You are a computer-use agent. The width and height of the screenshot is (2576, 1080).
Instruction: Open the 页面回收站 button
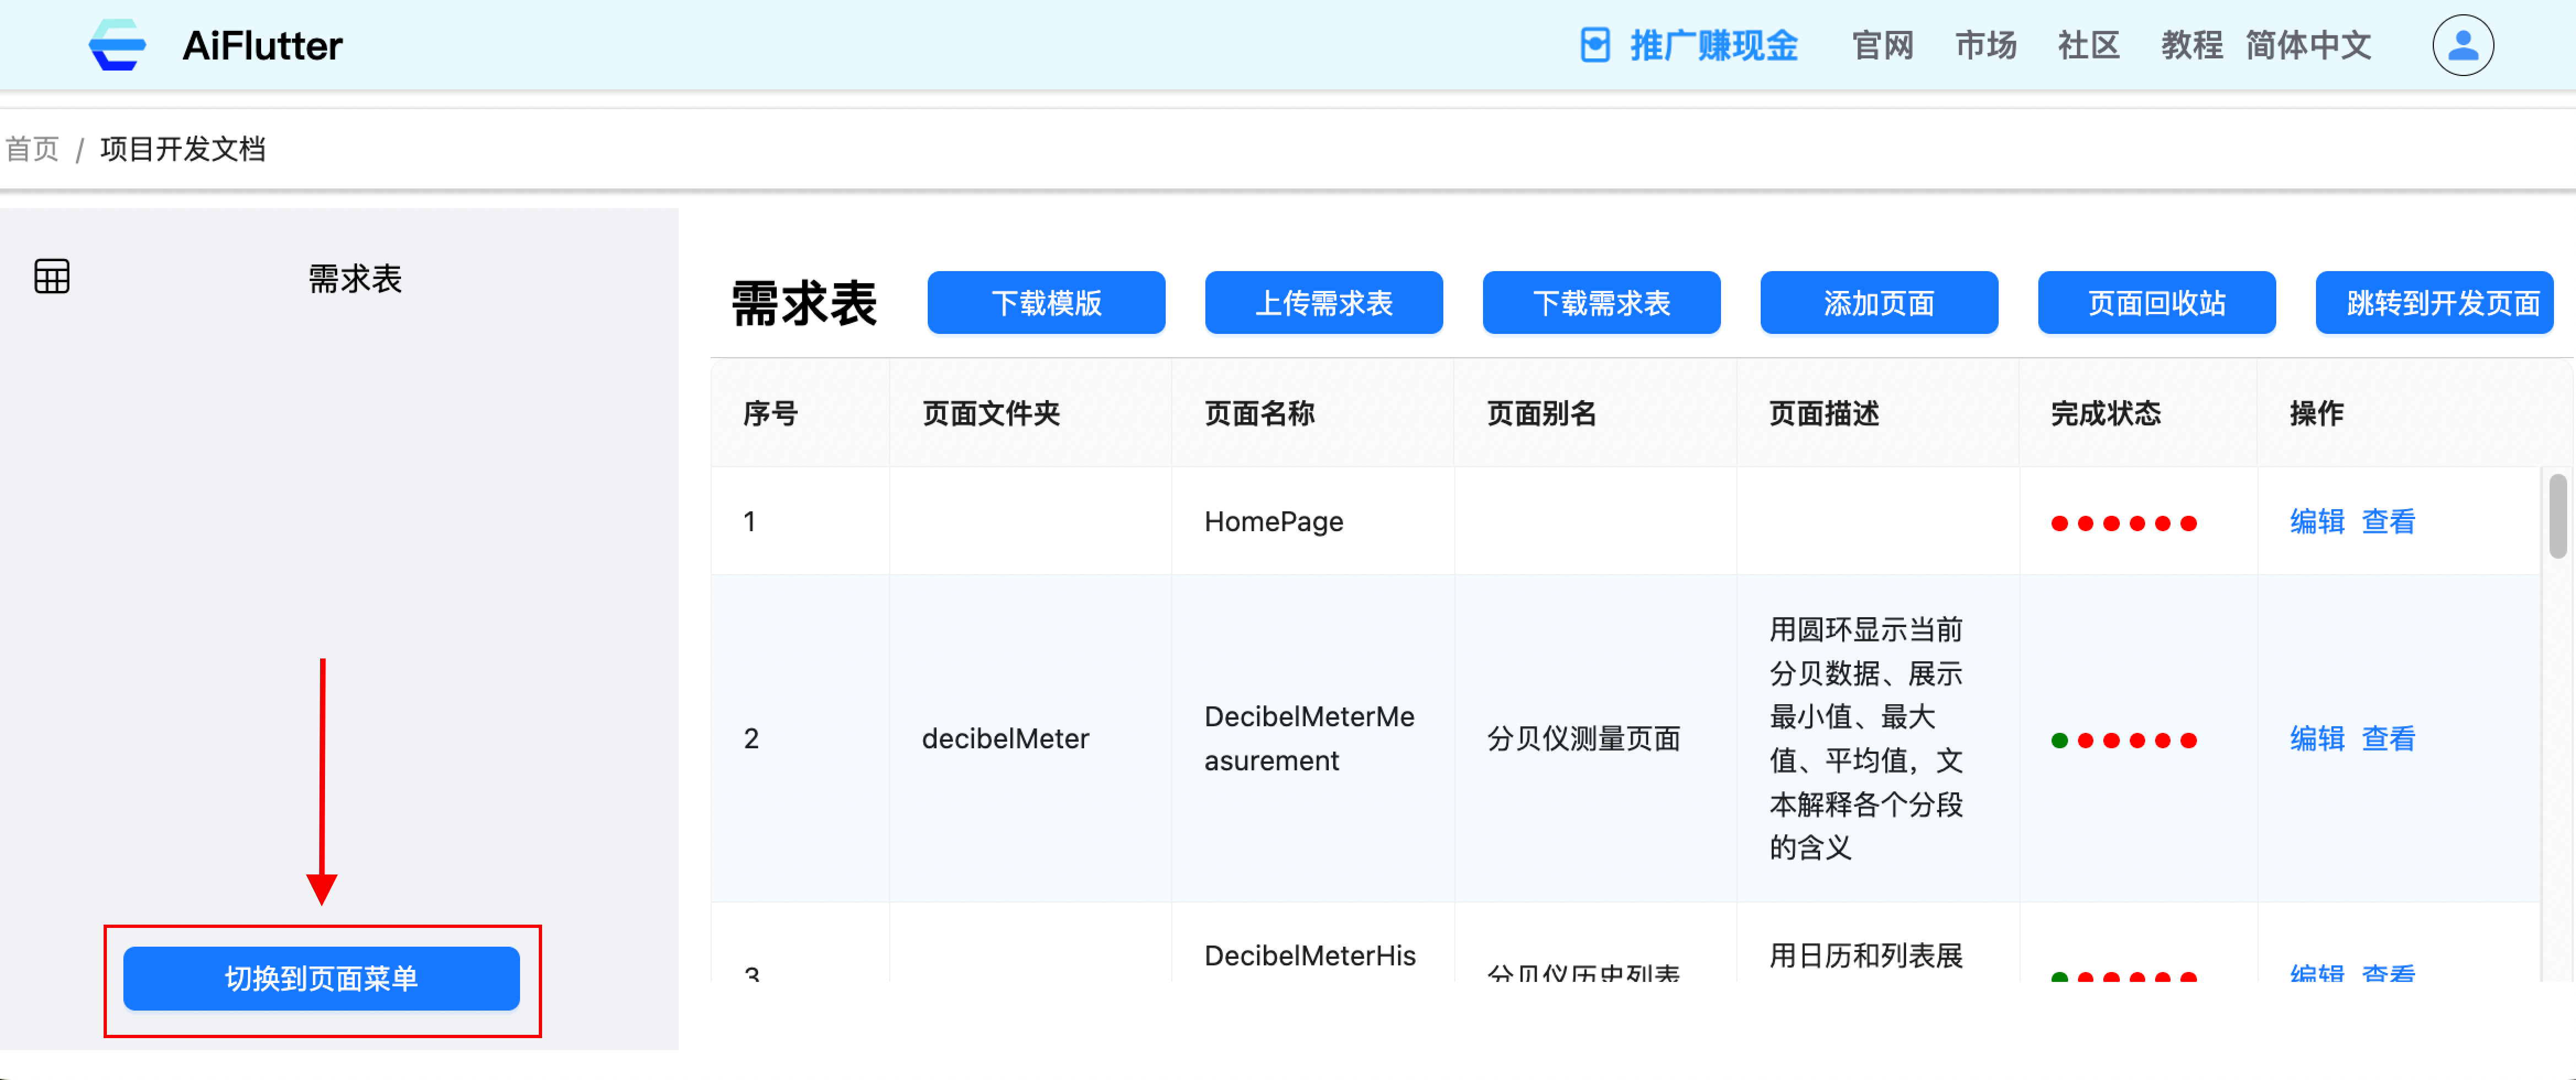coord(2156,303)
